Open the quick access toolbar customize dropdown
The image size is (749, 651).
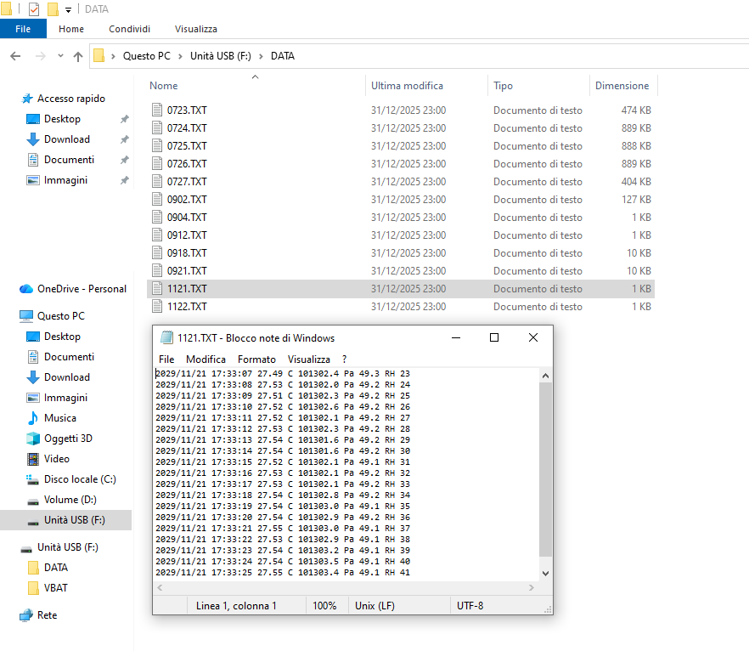pyautogui.click(x=68, y=9)
